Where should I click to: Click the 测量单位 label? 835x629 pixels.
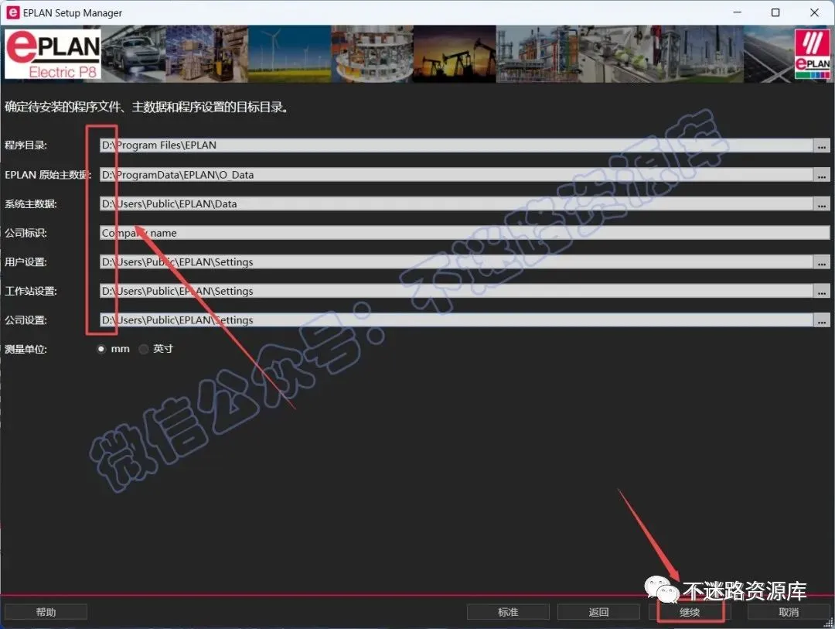pyautogui.click(x=26, y=350)
